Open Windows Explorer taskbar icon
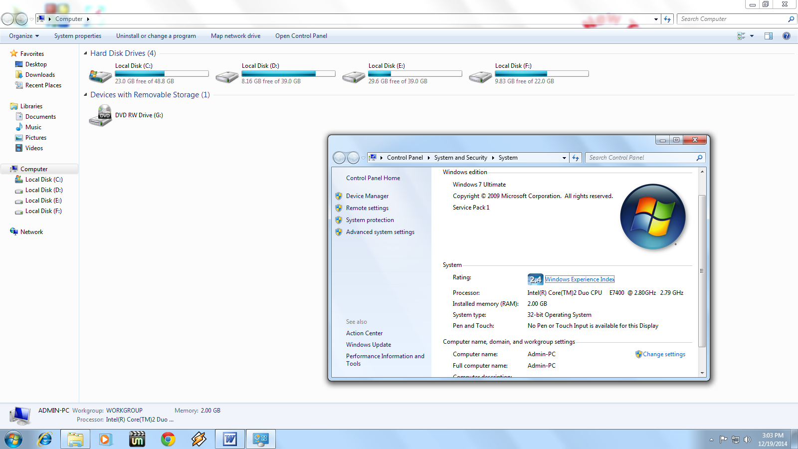 (x=75, y=440)
